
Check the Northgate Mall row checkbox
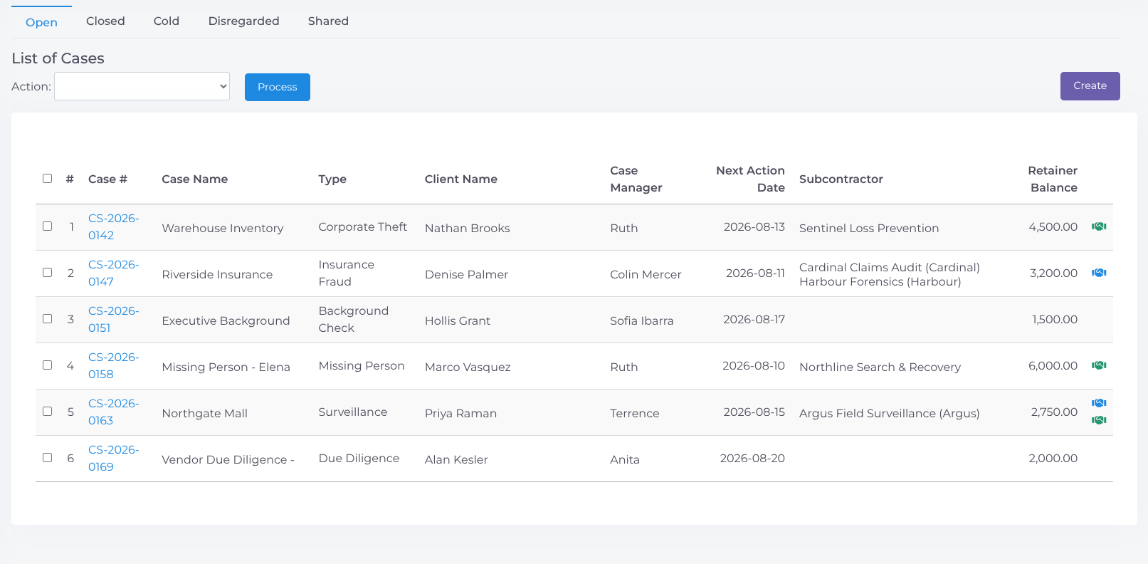click(48, 412)
